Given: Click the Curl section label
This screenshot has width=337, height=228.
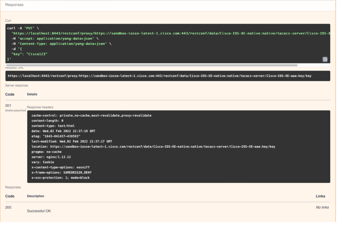Looking at the screenshot, I should pos(8,21).
